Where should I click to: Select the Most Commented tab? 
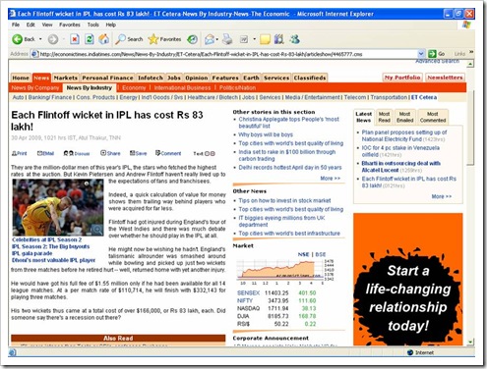click(x=433, y=117)
